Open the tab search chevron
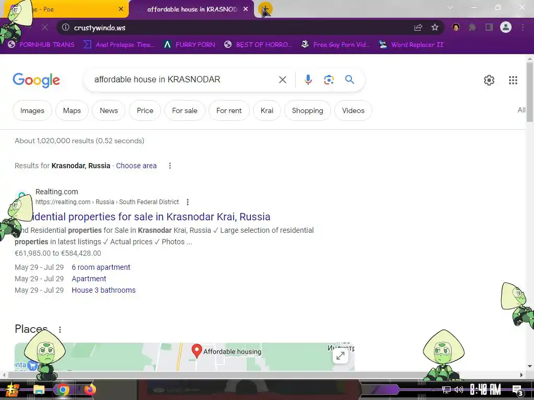This screenshot has height=400, width=534. [x=450, y=7]
